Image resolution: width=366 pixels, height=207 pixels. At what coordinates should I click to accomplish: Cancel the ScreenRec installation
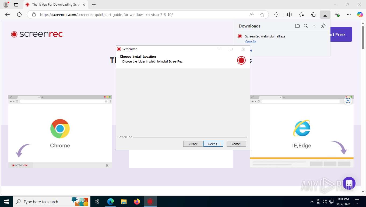[236, 144]
